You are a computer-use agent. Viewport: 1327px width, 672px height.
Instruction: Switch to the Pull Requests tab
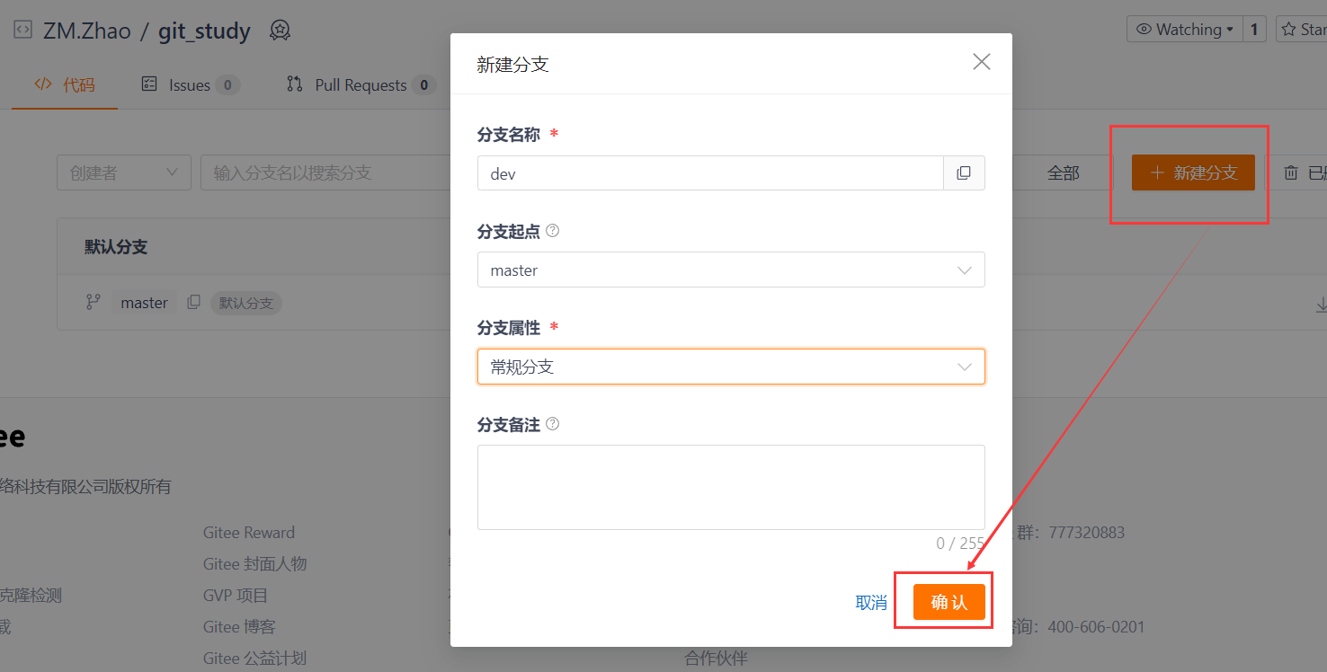[x=361, y=85]
